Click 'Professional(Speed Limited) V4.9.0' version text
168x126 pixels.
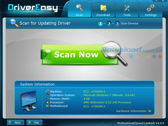141,123
